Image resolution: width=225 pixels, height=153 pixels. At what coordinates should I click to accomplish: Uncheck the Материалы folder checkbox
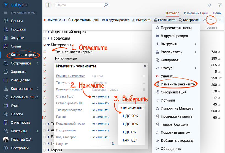coord(45,45)
